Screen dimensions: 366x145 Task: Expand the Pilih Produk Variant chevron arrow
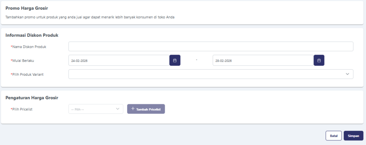pyautogui.click(x=347, y=74)
